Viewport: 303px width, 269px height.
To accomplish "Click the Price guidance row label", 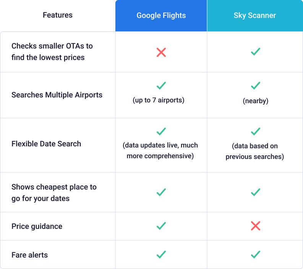I will point(37,226).
